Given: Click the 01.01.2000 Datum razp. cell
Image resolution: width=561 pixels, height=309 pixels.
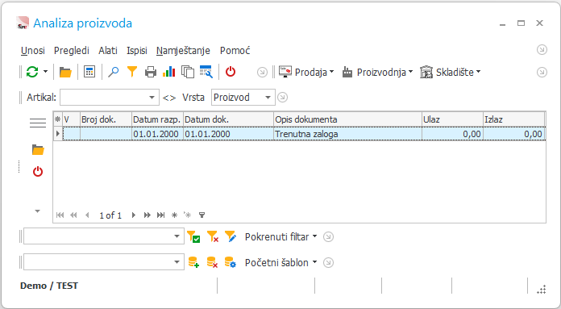Looking at the screenshot, I should (156, 134).
